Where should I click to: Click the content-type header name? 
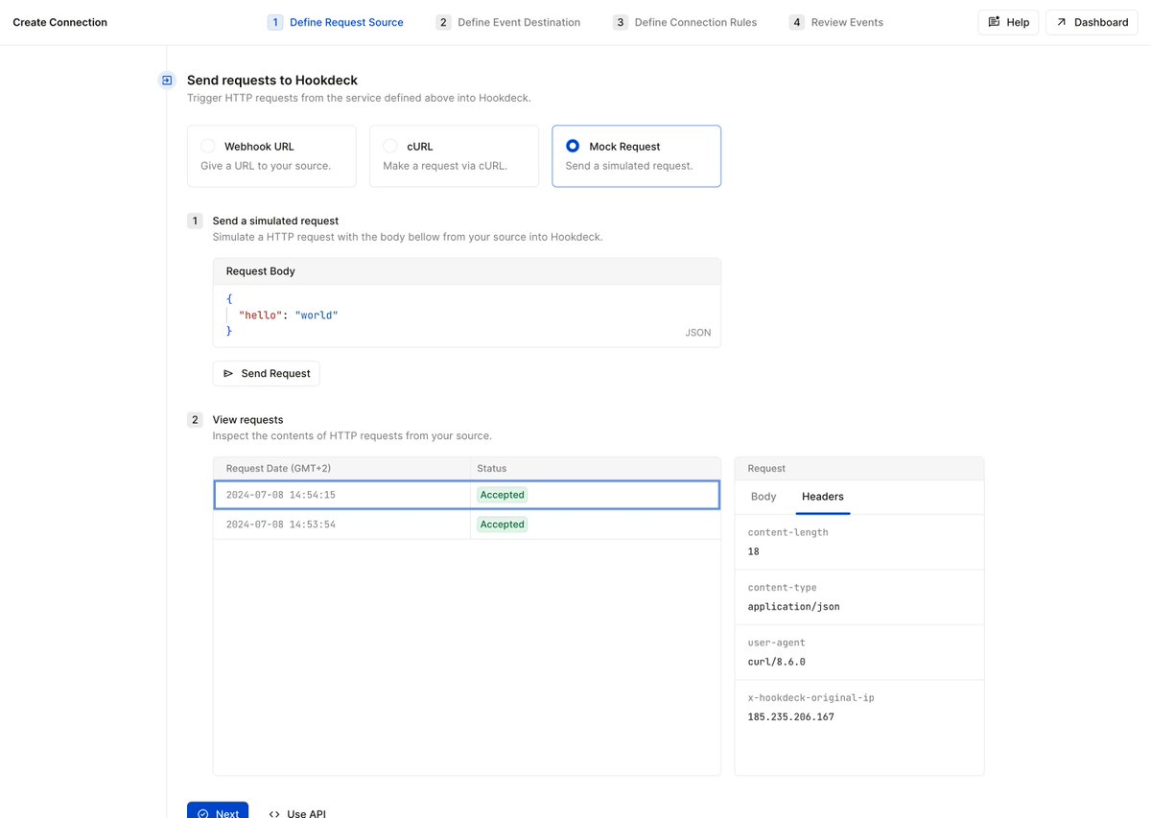[785, 587]
